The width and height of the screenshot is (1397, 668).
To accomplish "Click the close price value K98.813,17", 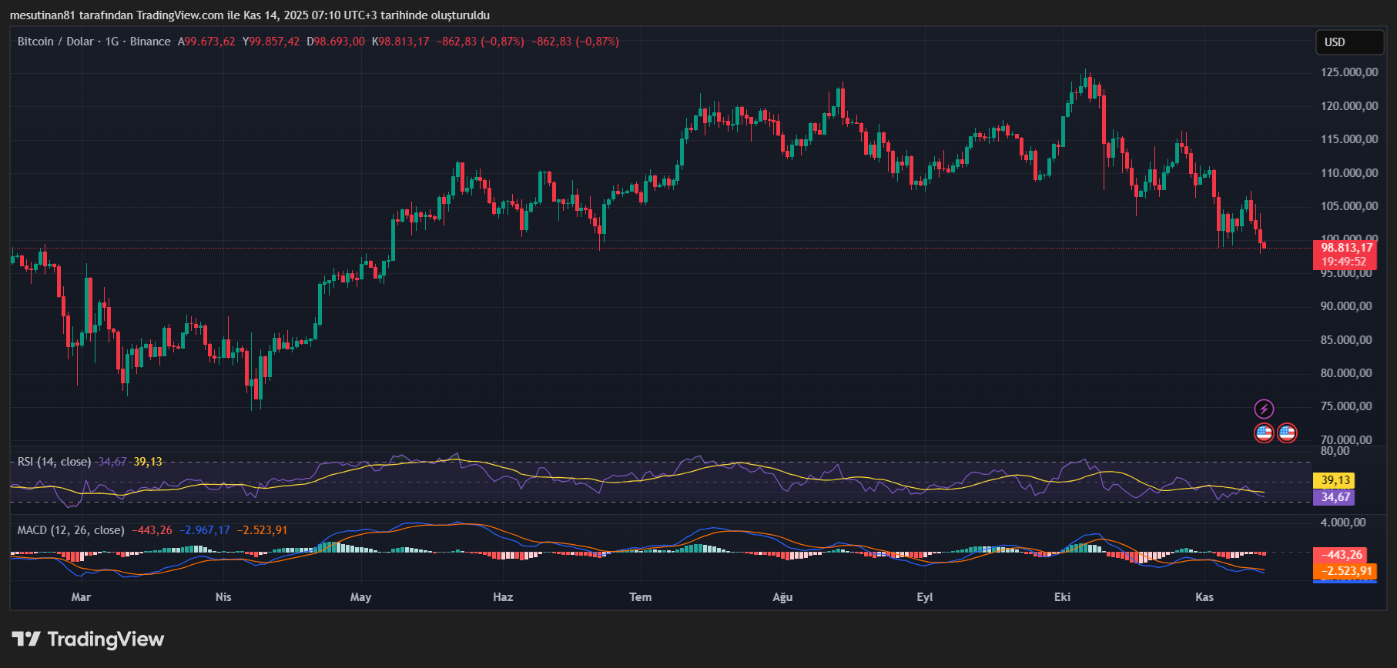I will click(400, 42).
